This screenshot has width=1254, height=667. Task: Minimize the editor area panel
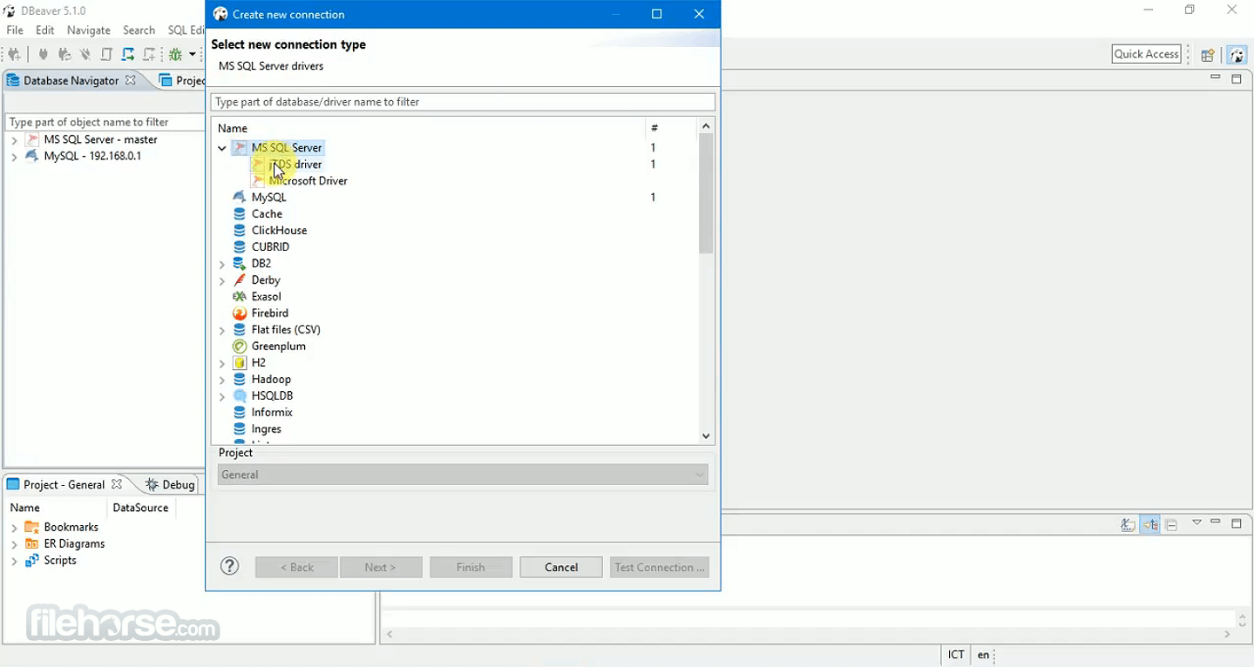tap(1216, 77)
